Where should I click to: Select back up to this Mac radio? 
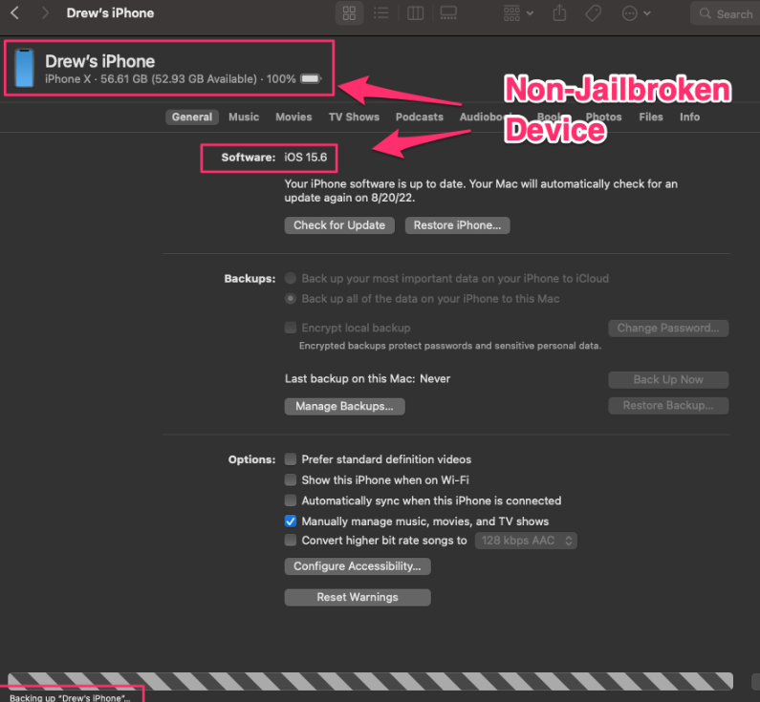(291, 299)
